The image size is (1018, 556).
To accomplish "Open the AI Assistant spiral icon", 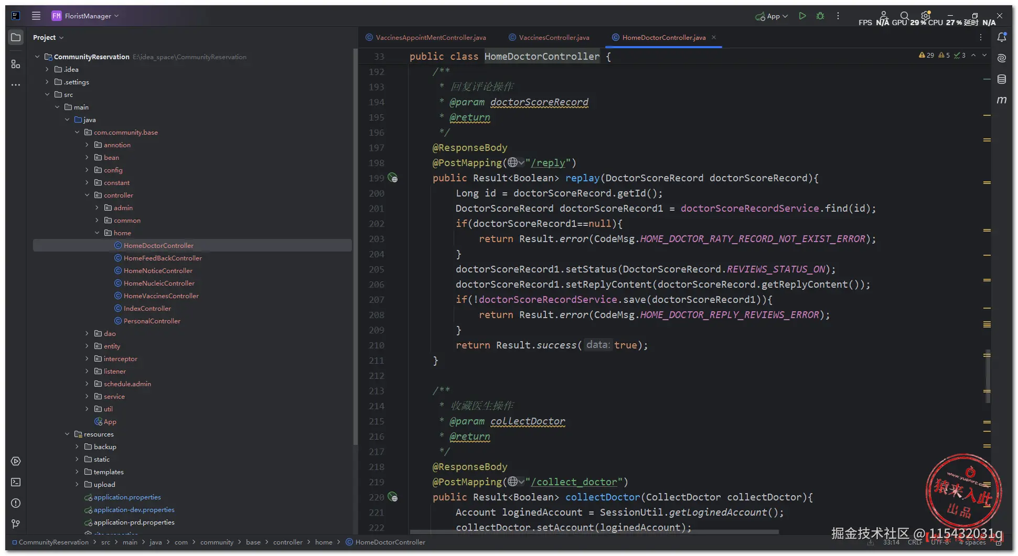I will [1002, 58].
